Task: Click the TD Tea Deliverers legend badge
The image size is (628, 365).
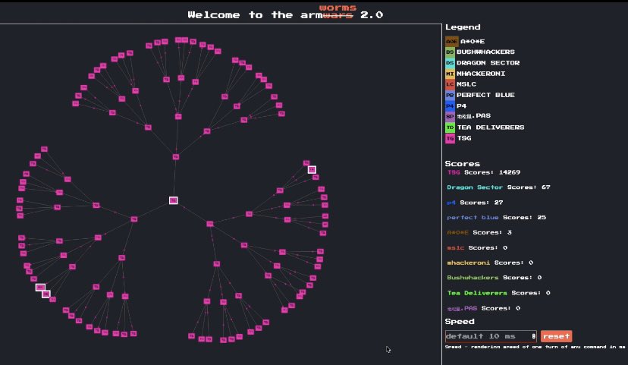Action: click(450, 127)
